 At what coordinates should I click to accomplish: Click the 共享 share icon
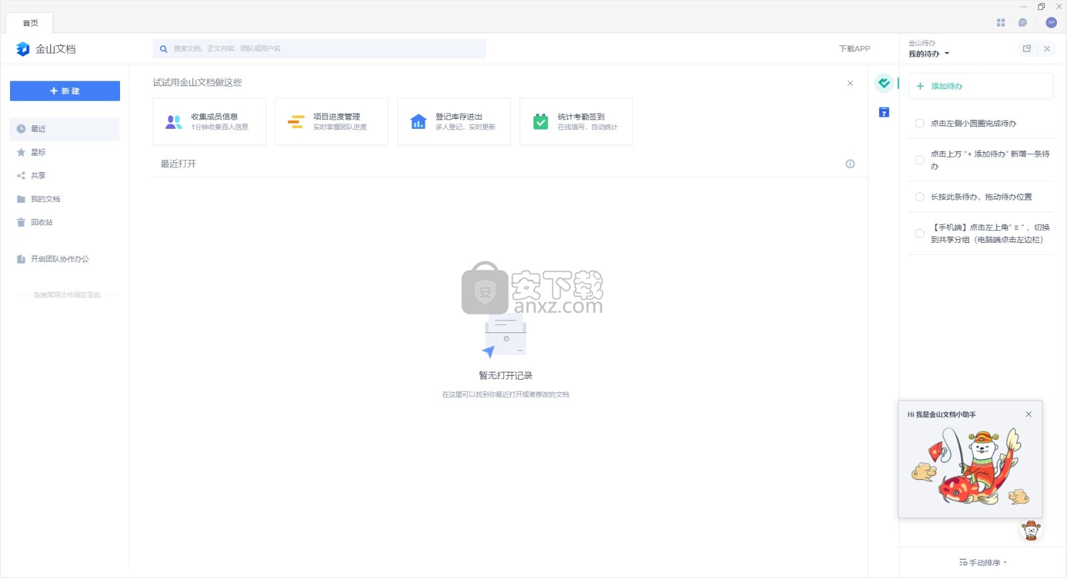pyautogui.click(x=21, y=176)
